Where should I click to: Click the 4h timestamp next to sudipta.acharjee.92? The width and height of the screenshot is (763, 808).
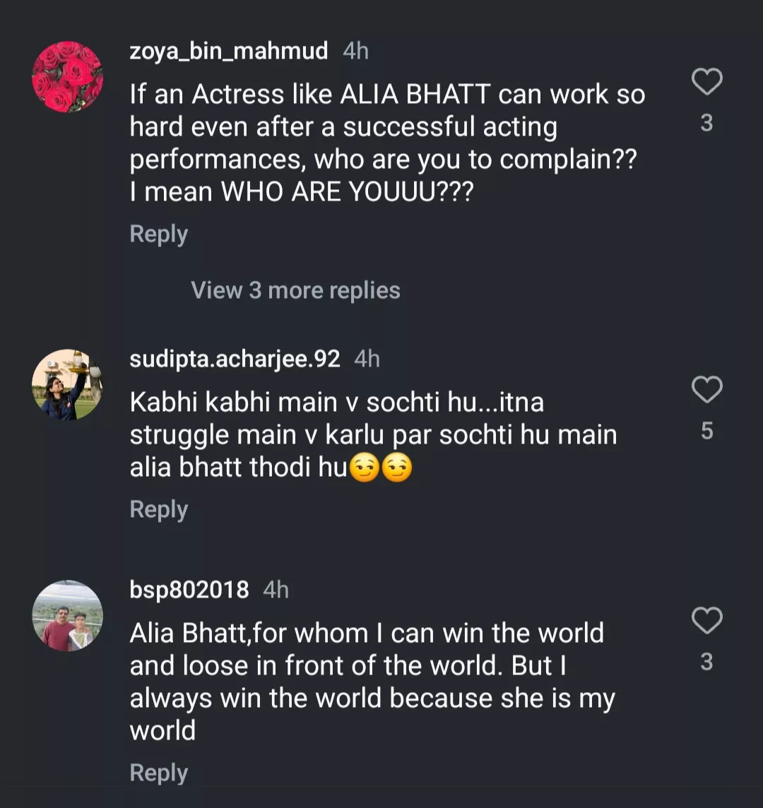(367, 359)
